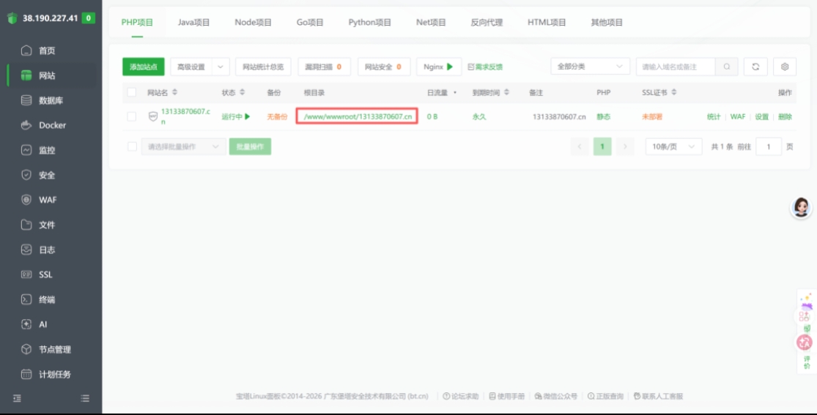
Task: Switch to the 反向代理 tab
Action: [x=487, y=23]
